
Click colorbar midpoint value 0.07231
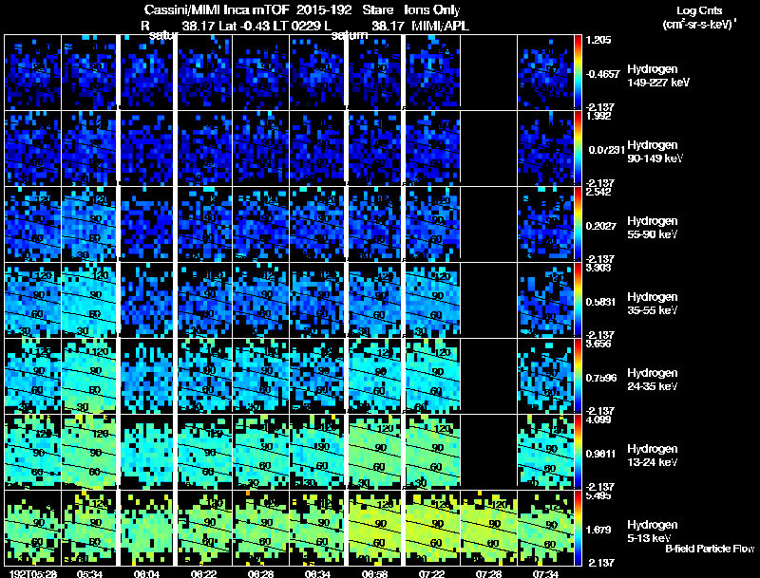coord(606,150)
